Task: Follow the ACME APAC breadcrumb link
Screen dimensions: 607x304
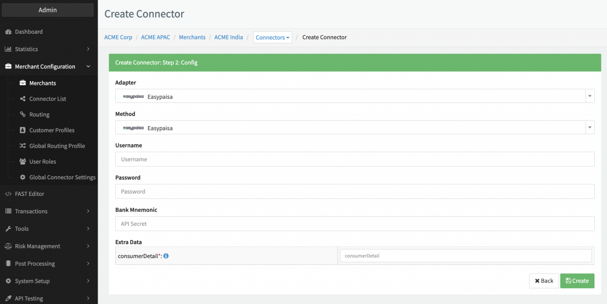Action: tap(156, 37)
